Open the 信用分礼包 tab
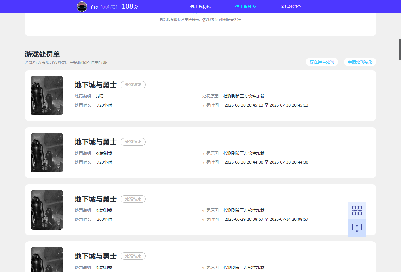 200,7
